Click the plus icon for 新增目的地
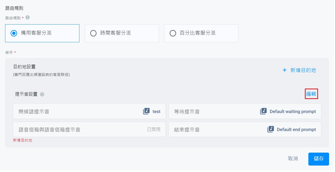 [284, 70]
